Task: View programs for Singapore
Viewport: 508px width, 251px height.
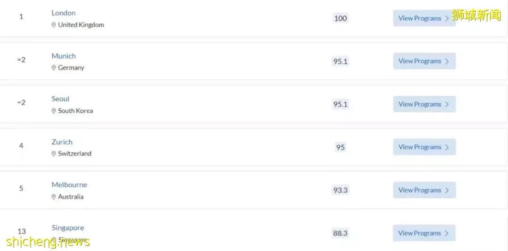Action: 424,233
